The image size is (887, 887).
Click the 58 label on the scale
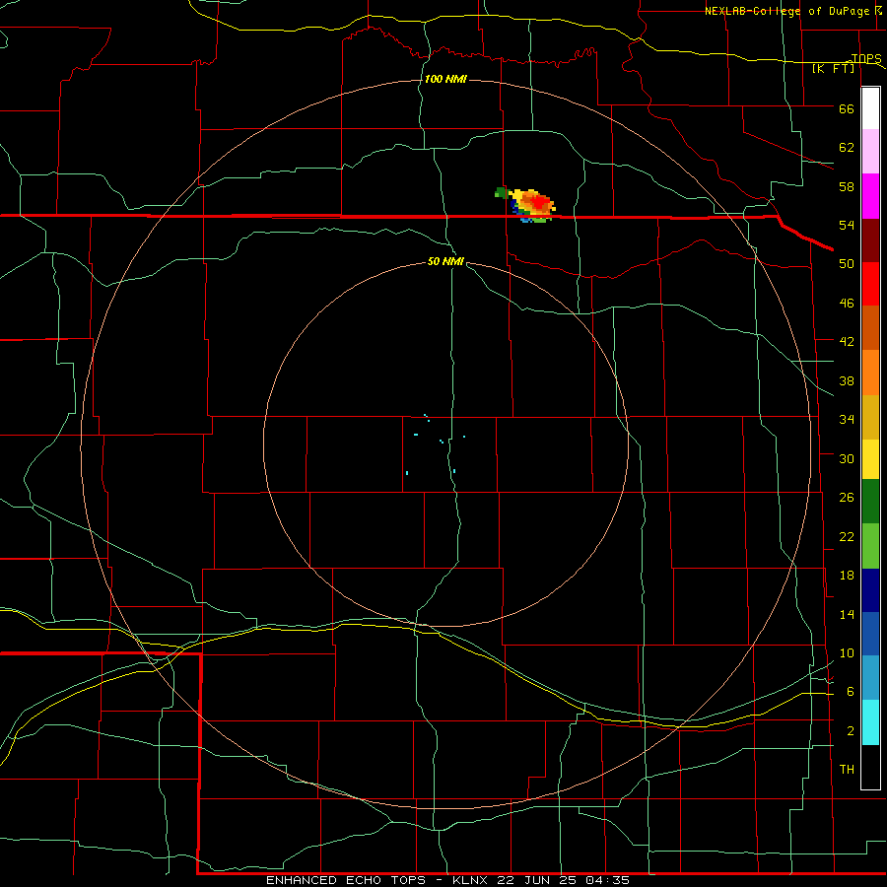point(847,186)
